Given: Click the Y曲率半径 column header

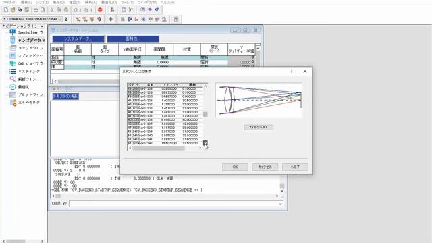Looking at the screenshot, I should tap(132, 49).
